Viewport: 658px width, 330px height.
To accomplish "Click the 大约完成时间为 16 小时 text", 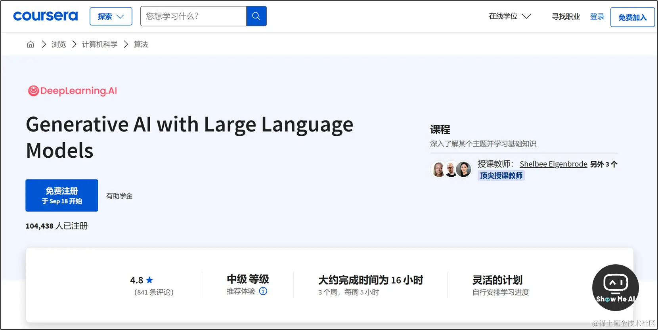I will point(371,280).
